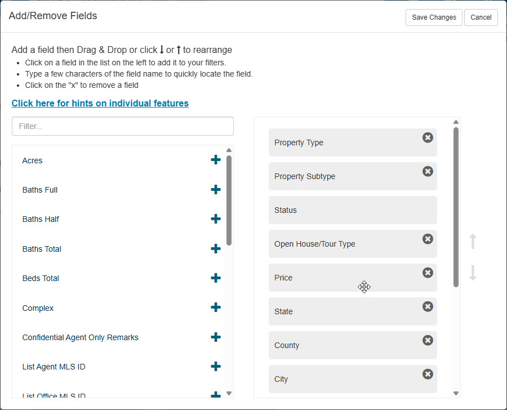Click Save Changes button
507x410 pixels.
[x=434, y=17]
